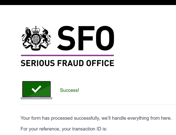Click the large letter S in the SFO logo
The height and width of the screenshot is (135, 176).
[67, 38]
